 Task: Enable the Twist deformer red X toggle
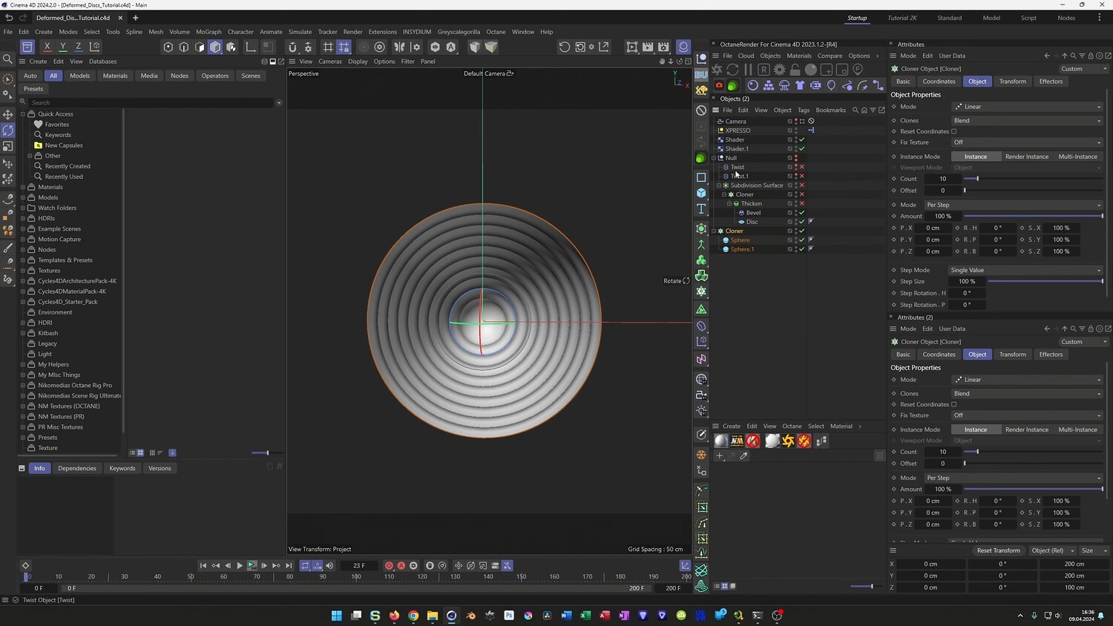tap(801, 167)
